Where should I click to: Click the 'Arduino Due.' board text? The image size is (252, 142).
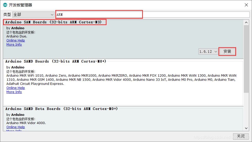pos(17,36)
